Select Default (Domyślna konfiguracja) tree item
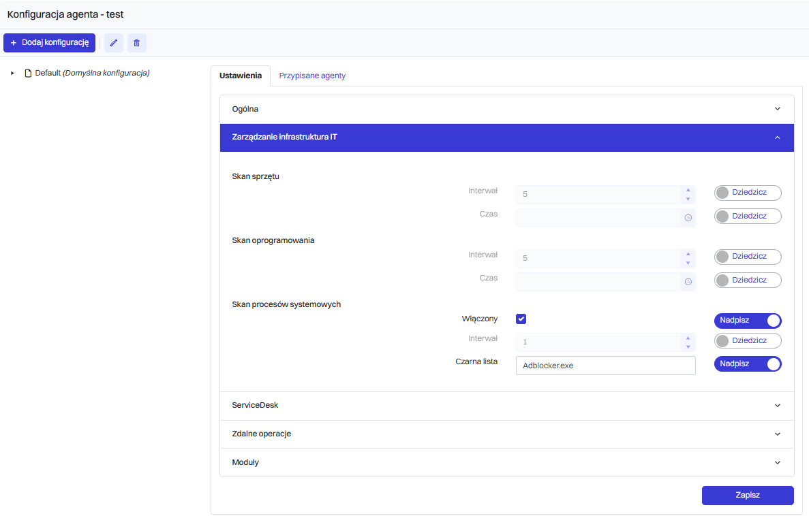The height and width of the screenshot is (516, 809). (93, 74)
